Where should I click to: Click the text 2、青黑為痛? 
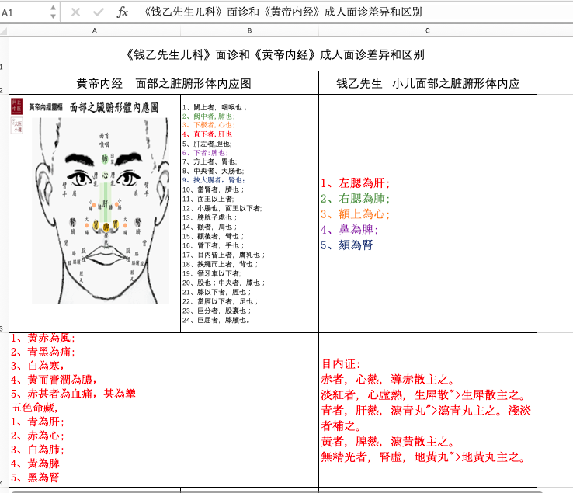tap(43, 352)
